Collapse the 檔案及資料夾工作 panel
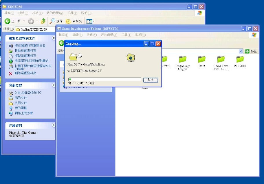The width and height of the screenshot is (264, 184). tap(54, 38)
